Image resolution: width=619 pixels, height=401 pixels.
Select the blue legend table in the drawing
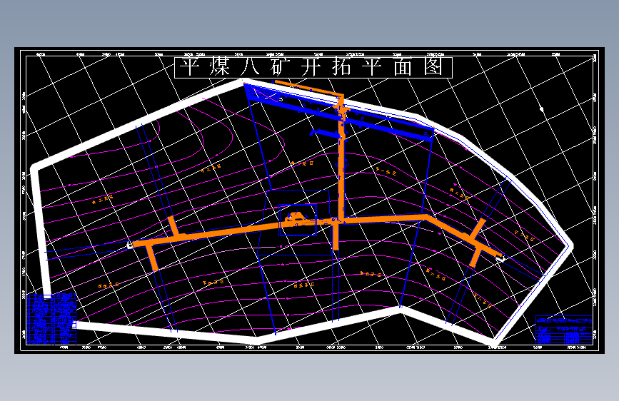pyautogui.click(x=51, y=319)
